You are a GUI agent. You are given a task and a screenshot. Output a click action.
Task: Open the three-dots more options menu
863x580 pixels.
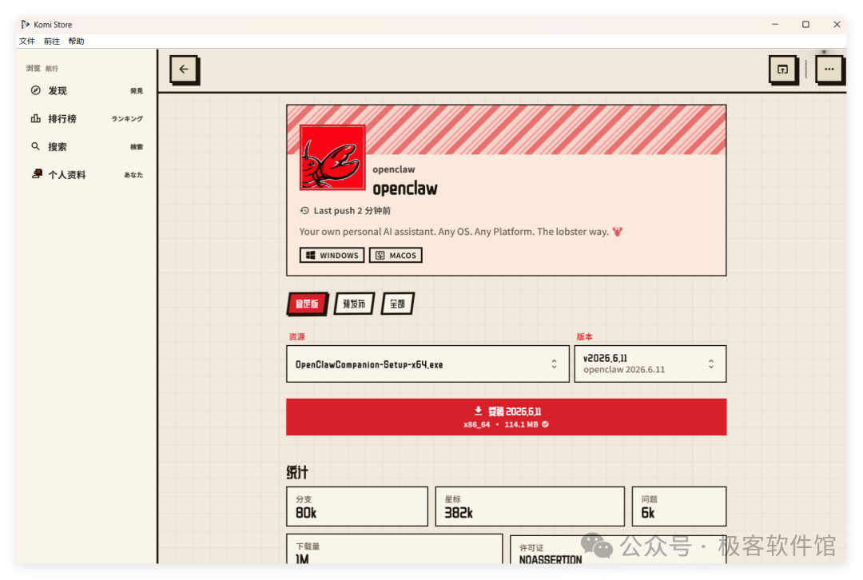tap(829, 70)
